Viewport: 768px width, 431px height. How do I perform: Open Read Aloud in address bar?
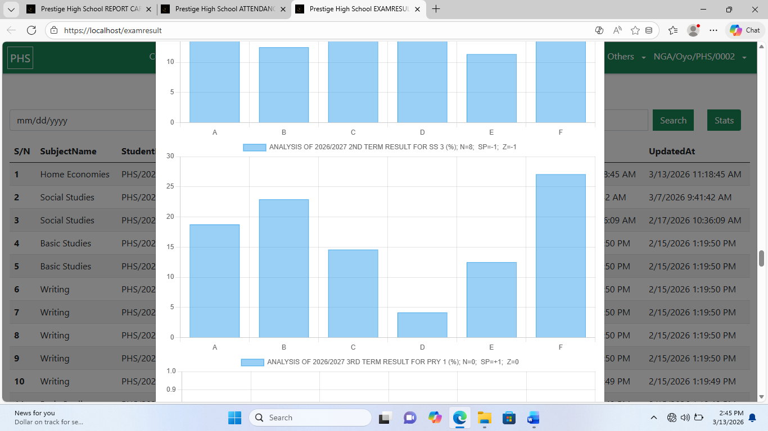tap(617, 30)
